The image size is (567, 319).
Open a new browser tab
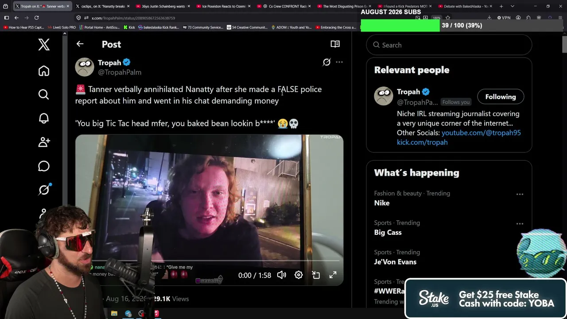click(x=501, y=6)
